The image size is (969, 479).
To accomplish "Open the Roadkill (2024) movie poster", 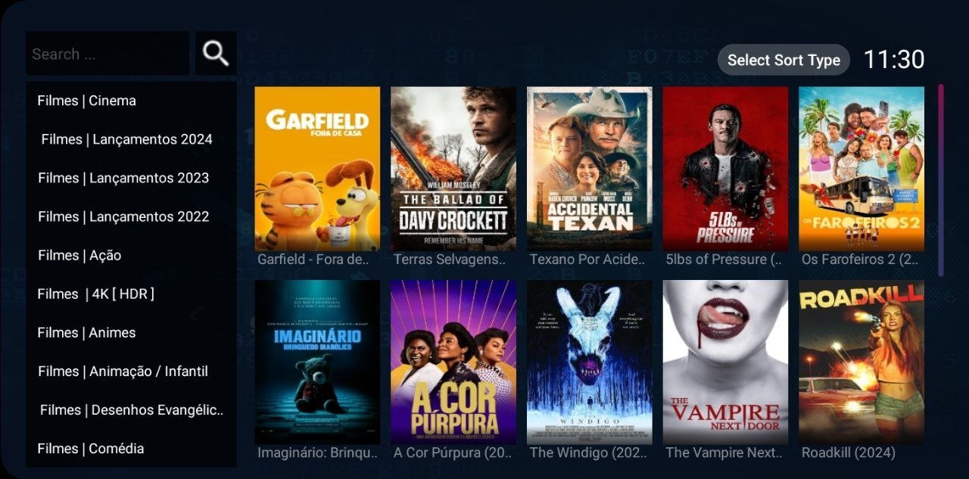I will (x=862, y=362).
